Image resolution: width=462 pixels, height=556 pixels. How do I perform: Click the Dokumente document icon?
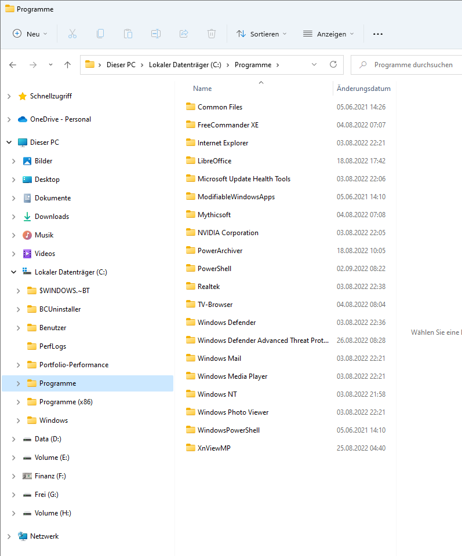pos(27,198)
